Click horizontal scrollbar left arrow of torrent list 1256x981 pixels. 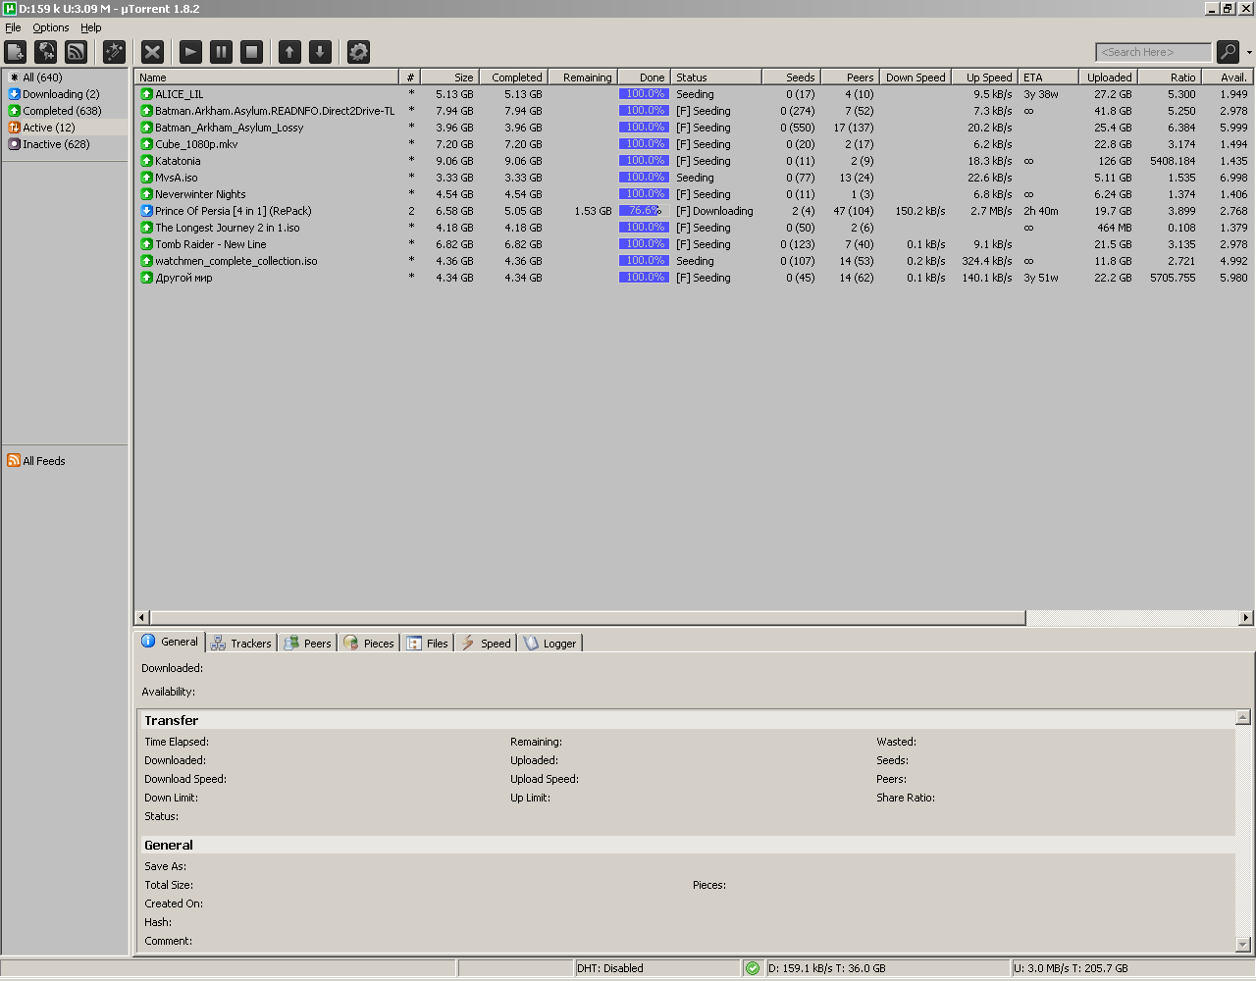pyautogui.click(x=142, y=618)
